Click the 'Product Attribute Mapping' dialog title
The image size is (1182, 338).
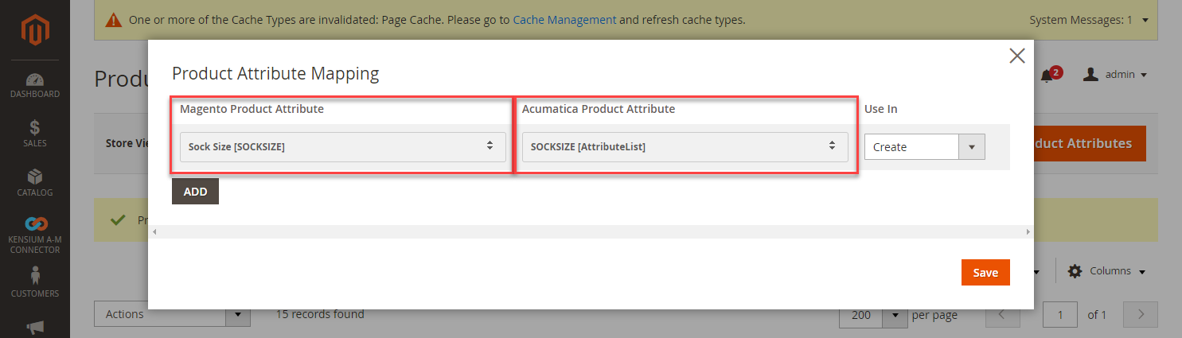pos(275,74)
